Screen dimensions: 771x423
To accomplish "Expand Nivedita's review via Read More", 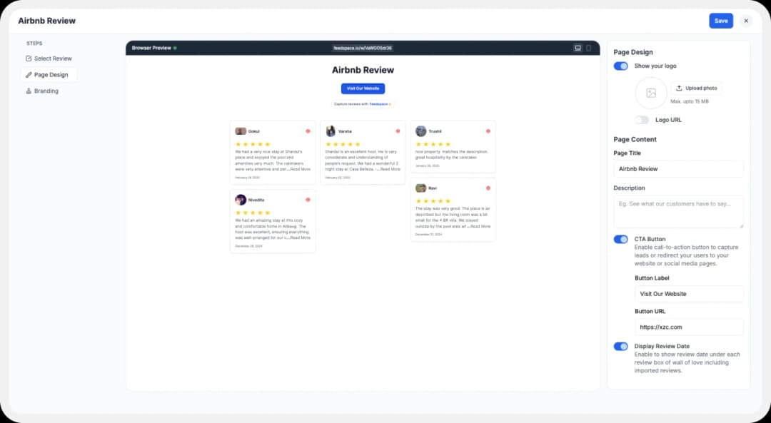I will (300, 238).
